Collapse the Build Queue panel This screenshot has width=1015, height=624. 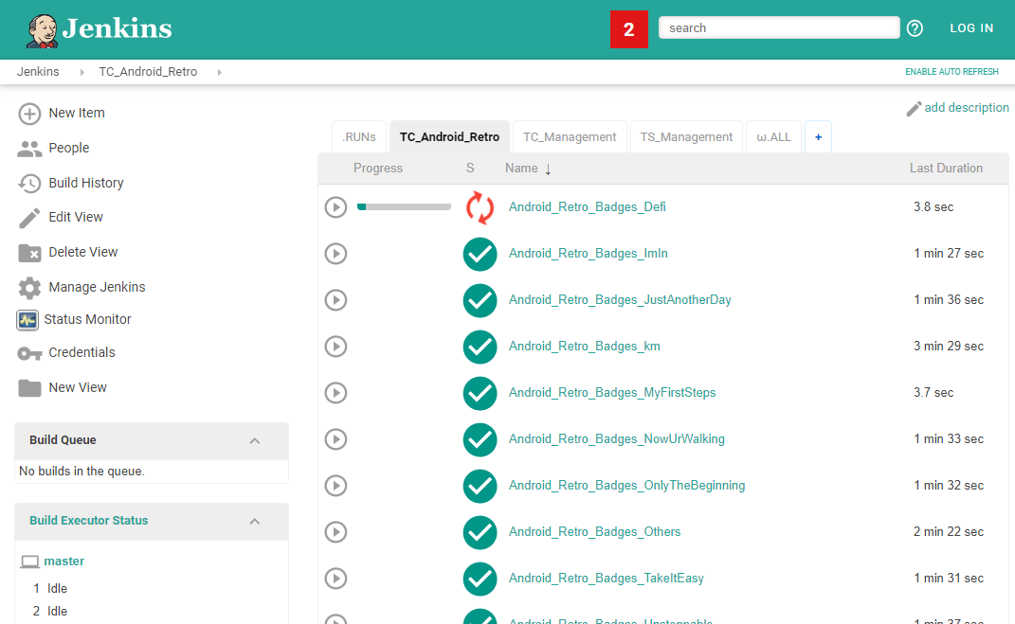tap(255, 441)
